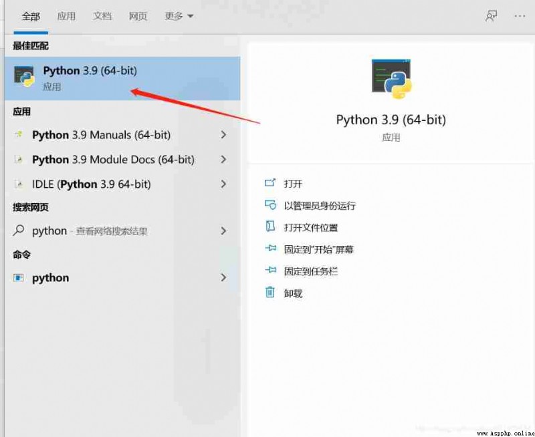Switch to the 应用 tab
The image size is (535, 437).
[x=66, y=16]
